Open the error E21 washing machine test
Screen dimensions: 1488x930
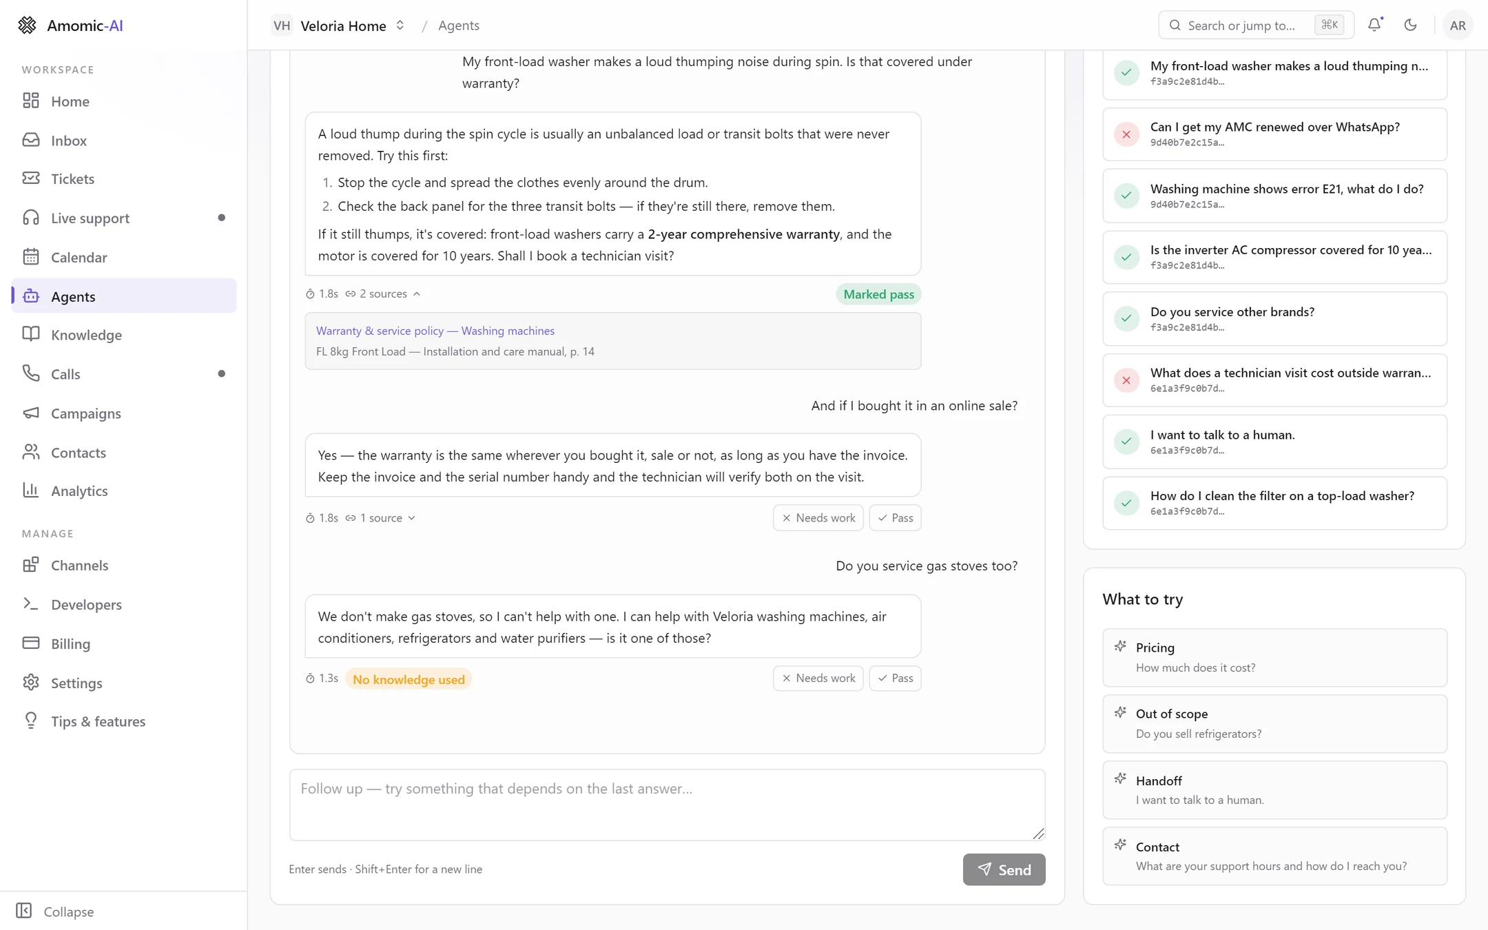click(x=1274, y=196)
